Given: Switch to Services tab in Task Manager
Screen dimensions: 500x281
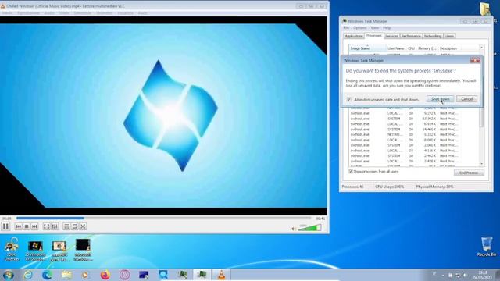Looking at the screenshot, I should [x=391, y=37].
